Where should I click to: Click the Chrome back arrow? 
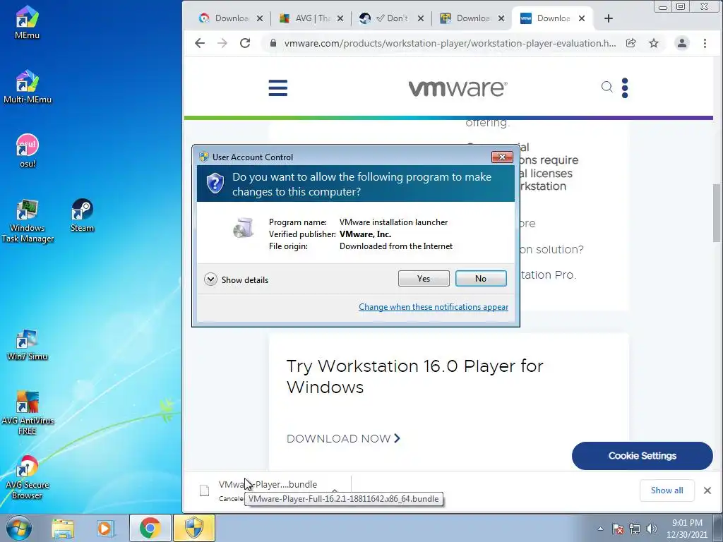pos(200,43)
